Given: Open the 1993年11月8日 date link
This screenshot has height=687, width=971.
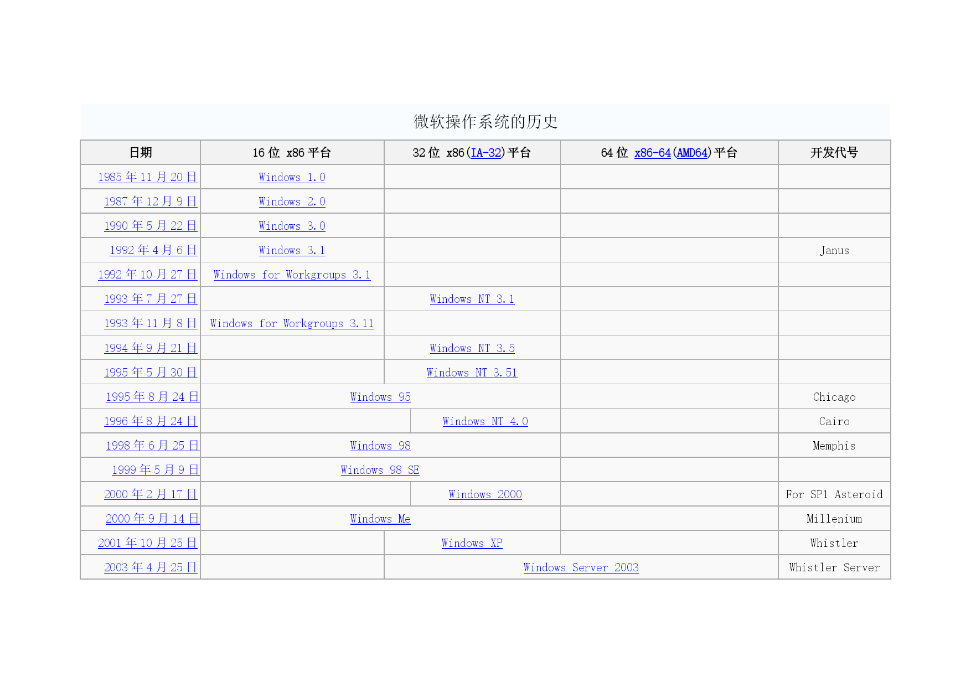Looking at the screenshot, I should pos(151,323).
